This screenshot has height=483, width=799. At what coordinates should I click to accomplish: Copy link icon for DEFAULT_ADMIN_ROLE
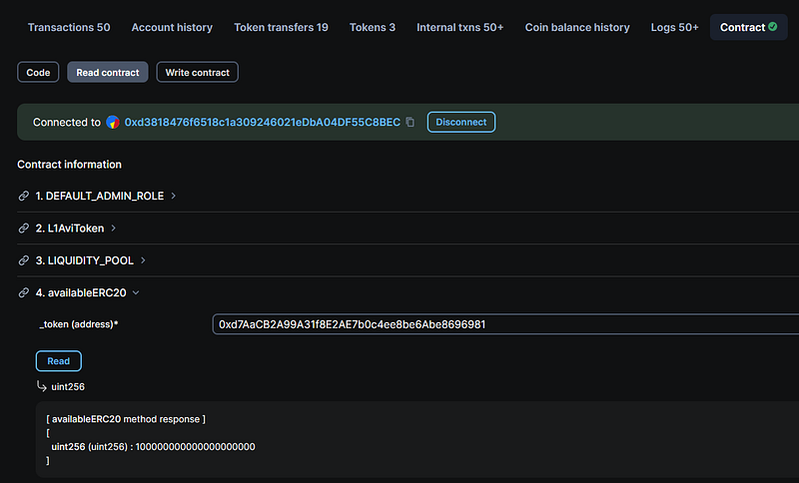point(23,196)
